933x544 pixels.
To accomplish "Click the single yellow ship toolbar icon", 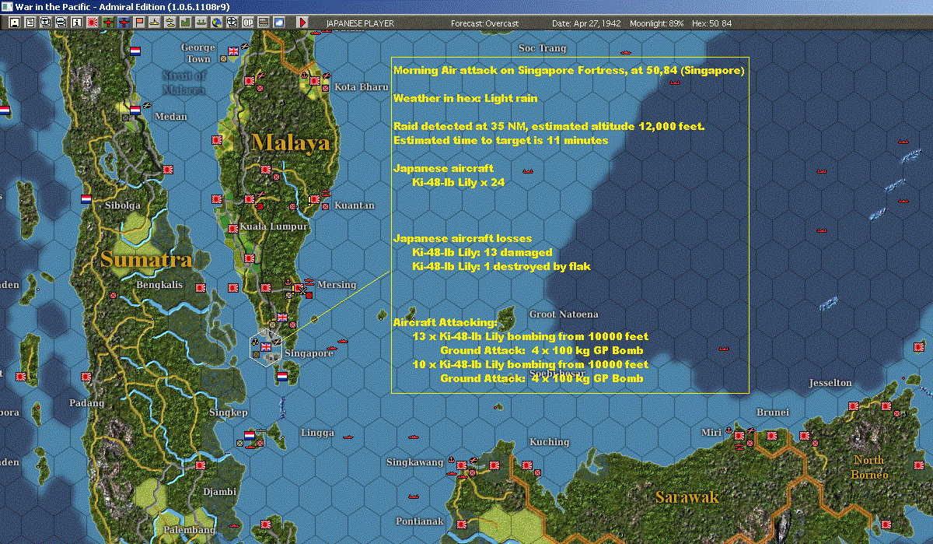I will click(155, 23).
